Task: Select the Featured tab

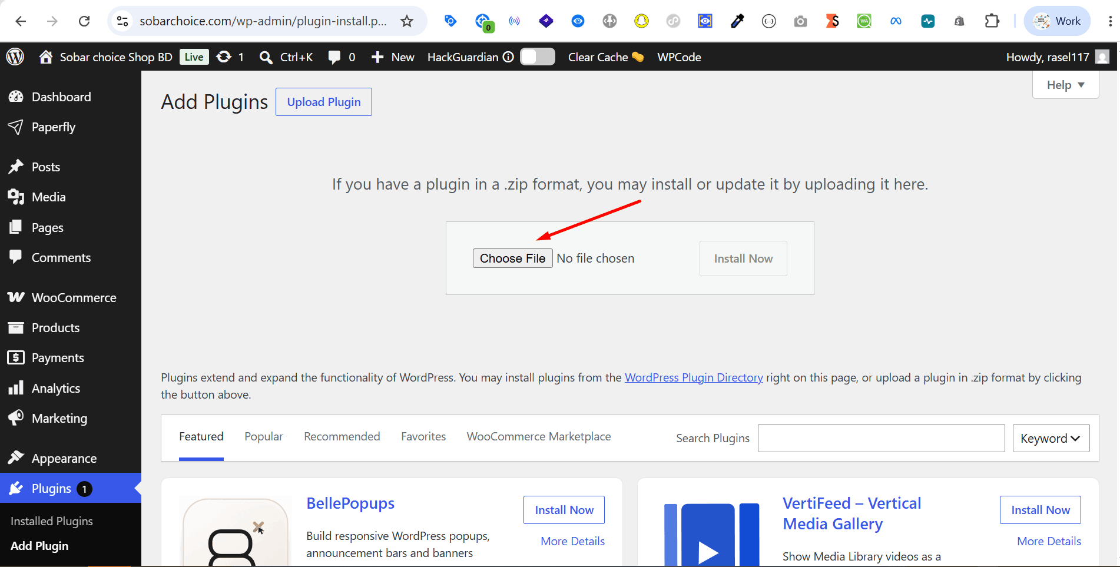Action: [x=201, y=436]
